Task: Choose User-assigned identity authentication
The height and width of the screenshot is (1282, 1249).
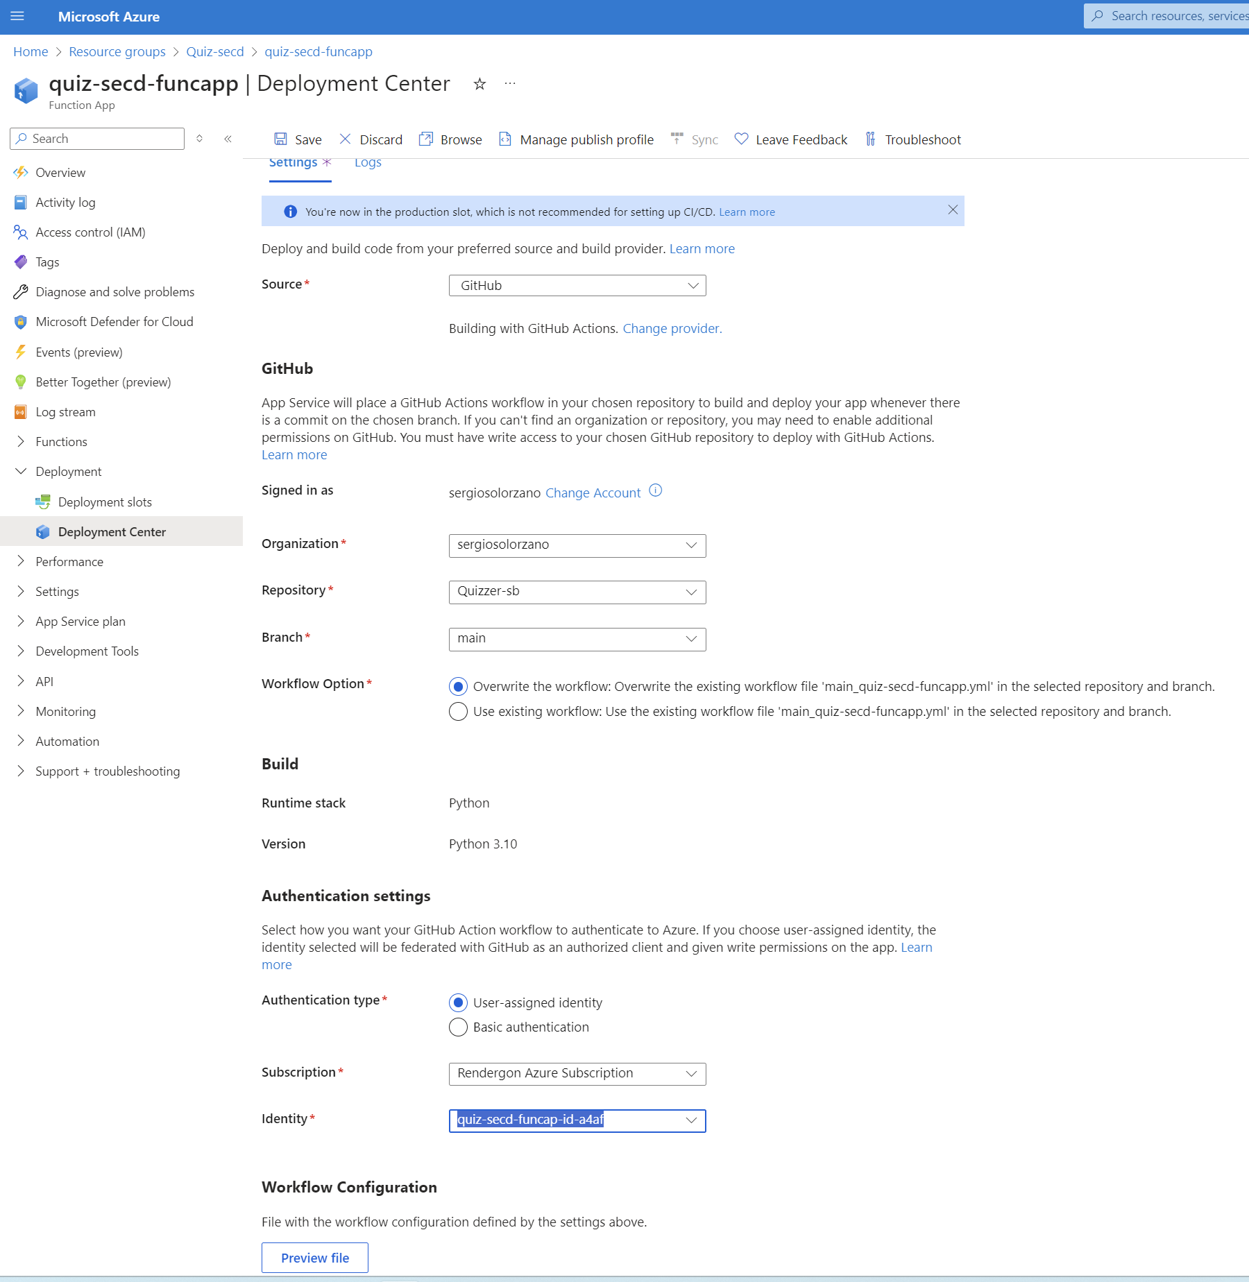Action: (x=458, y=1003)
